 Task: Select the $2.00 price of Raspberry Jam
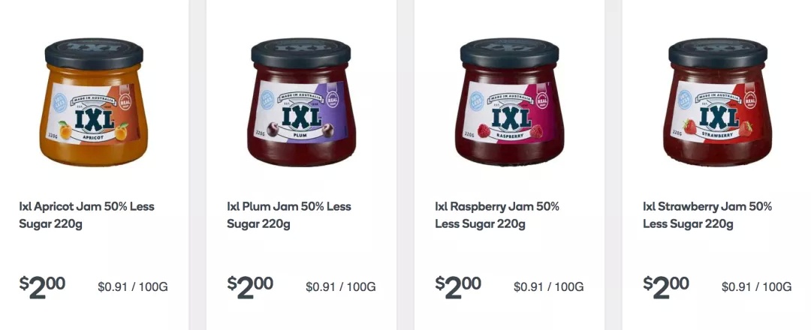pyautogui.click(x=458, y=286)
